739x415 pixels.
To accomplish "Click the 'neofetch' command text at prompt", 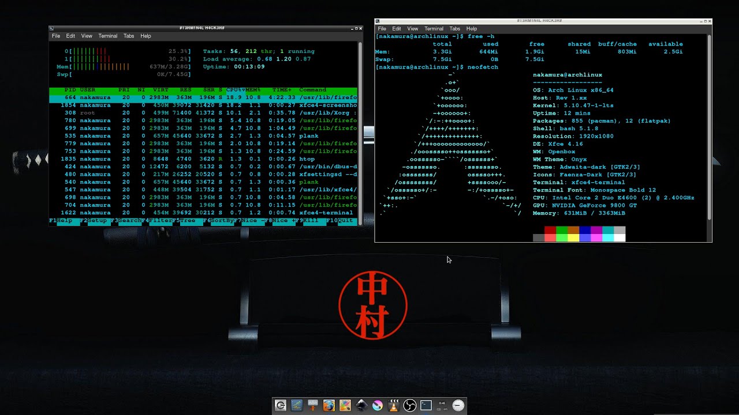I will tap(483, 67).
